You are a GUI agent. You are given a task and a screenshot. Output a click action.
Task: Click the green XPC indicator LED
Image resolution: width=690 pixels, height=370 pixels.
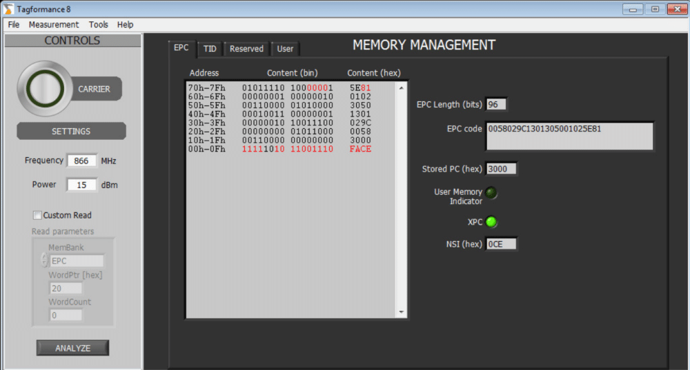[x=491, y=223]
